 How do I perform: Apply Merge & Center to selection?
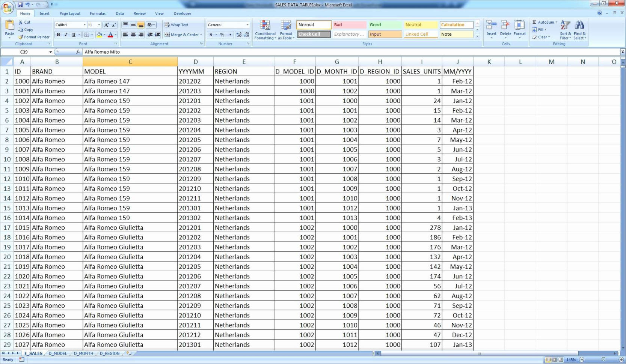[x=181, y=35]
